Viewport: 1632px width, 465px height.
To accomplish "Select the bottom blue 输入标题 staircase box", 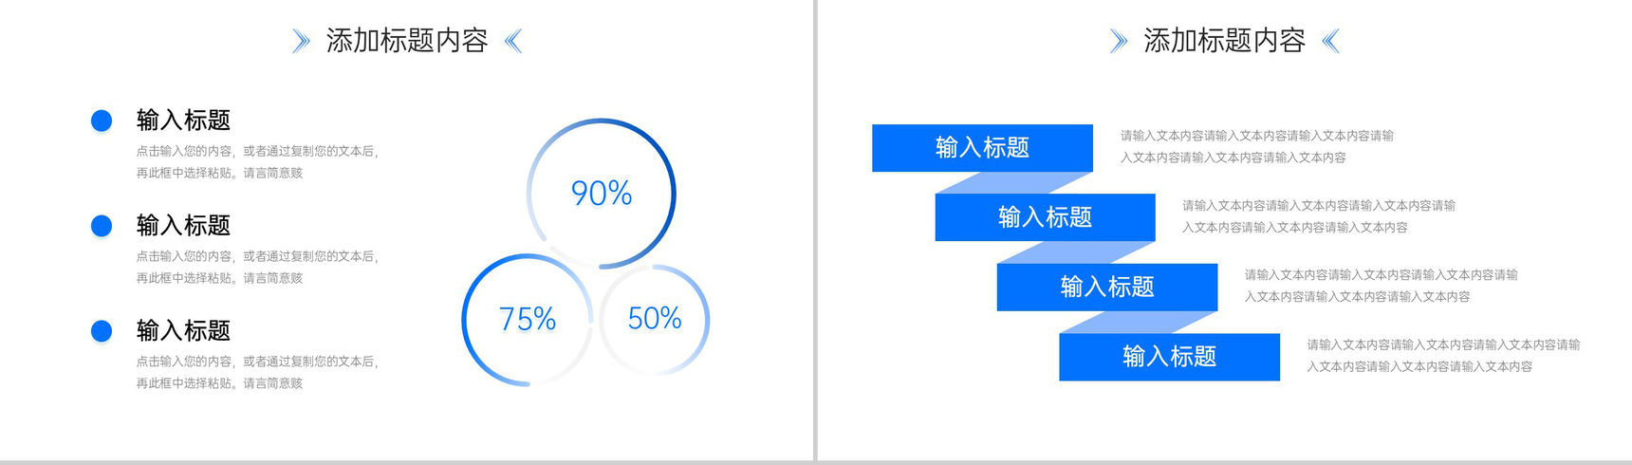I will point(1169,357).
